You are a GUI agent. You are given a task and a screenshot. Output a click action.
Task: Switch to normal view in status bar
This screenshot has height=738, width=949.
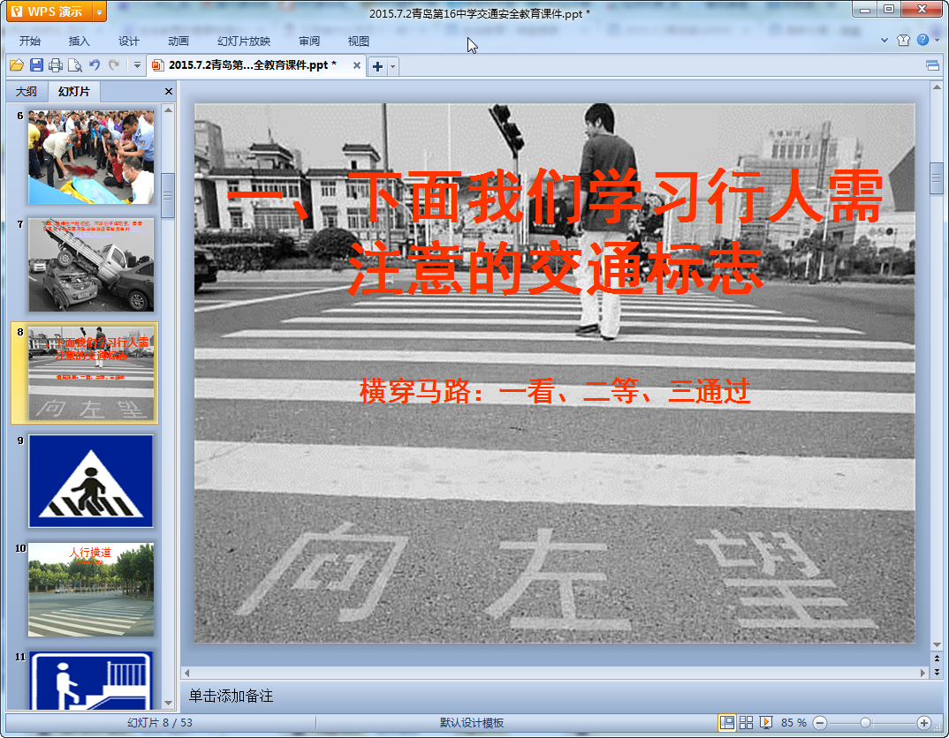(727, 722)
